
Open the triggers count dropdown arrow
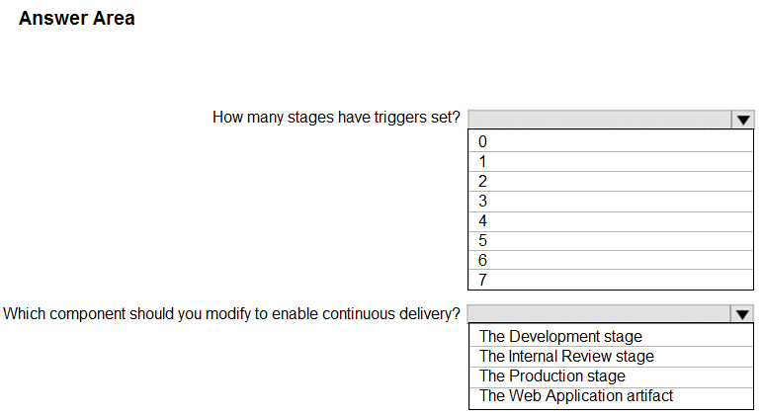coord(741,119)
